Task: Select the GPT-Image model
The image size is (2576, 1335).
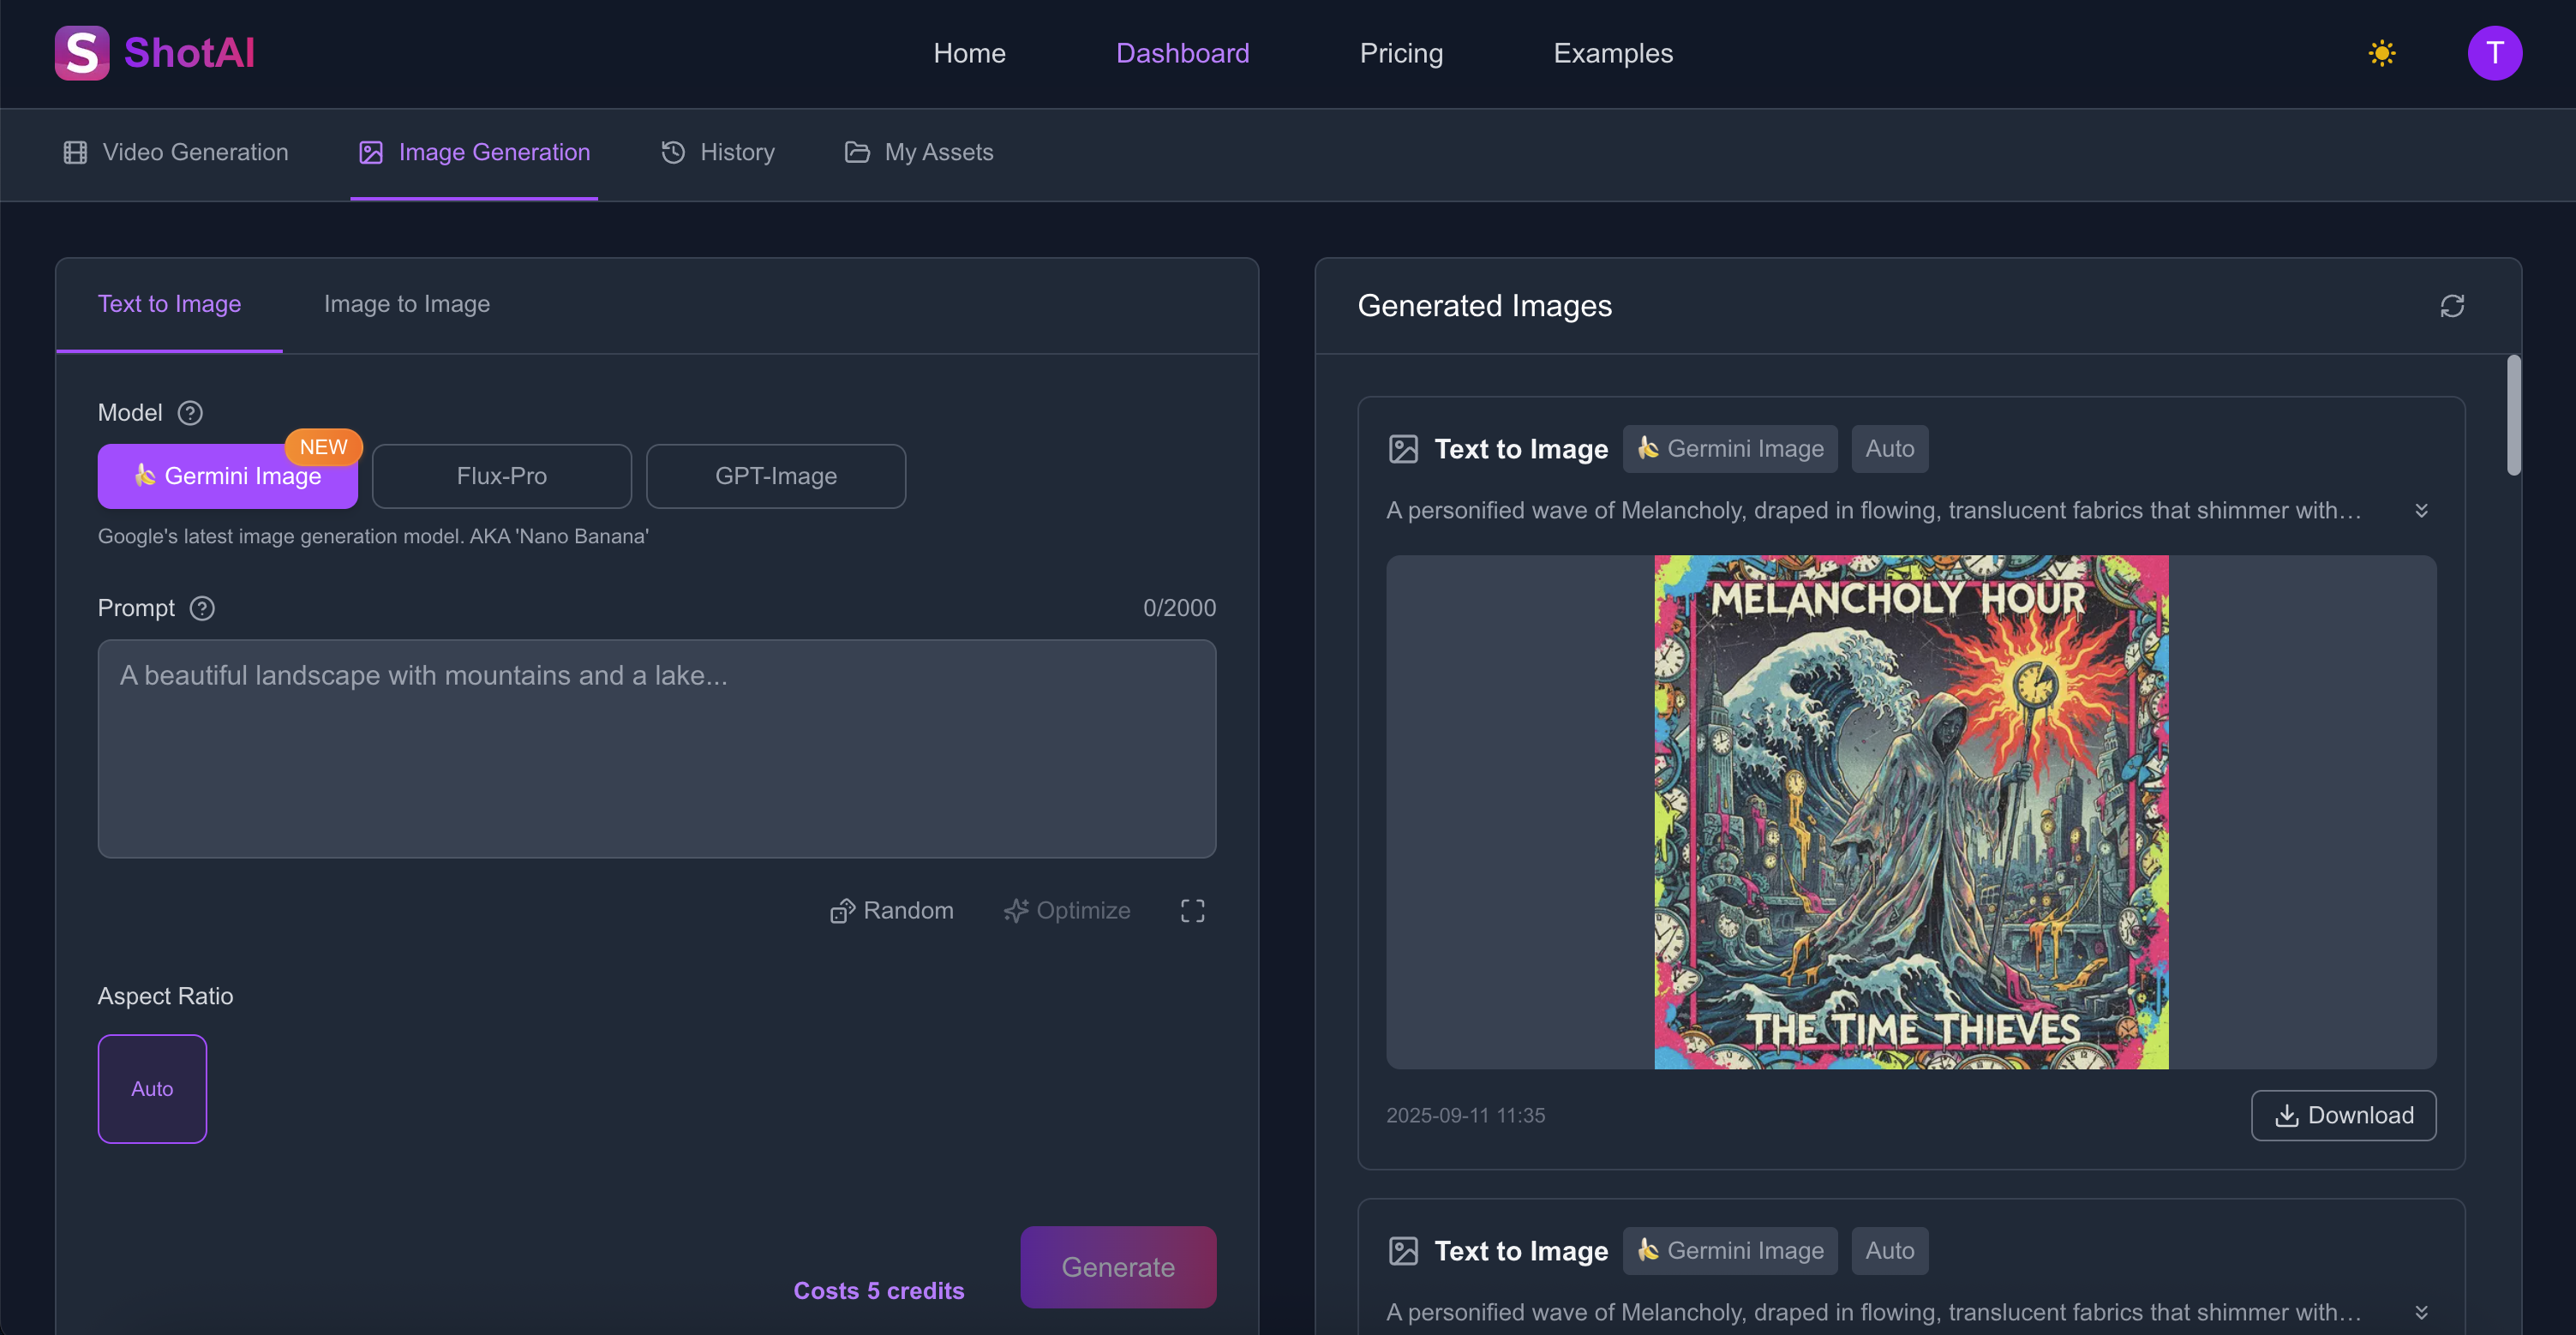Action: [x=776, y=476]
